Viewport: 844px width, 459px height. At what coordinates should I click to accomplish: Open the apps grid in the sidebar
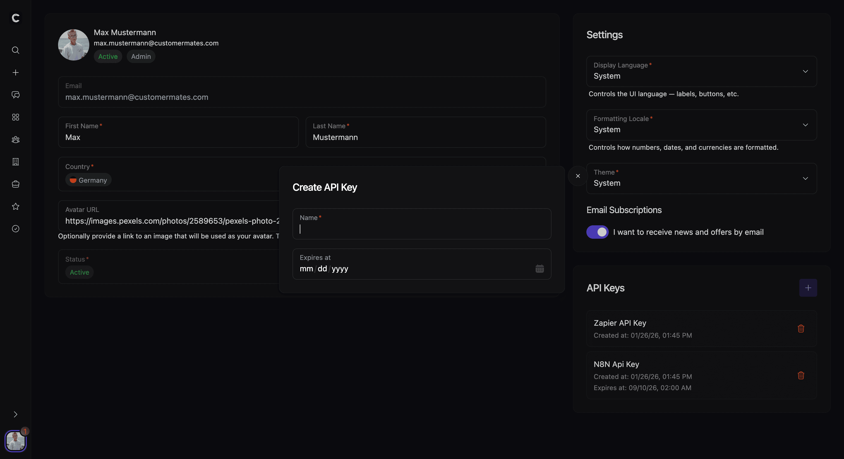point(15,117)
